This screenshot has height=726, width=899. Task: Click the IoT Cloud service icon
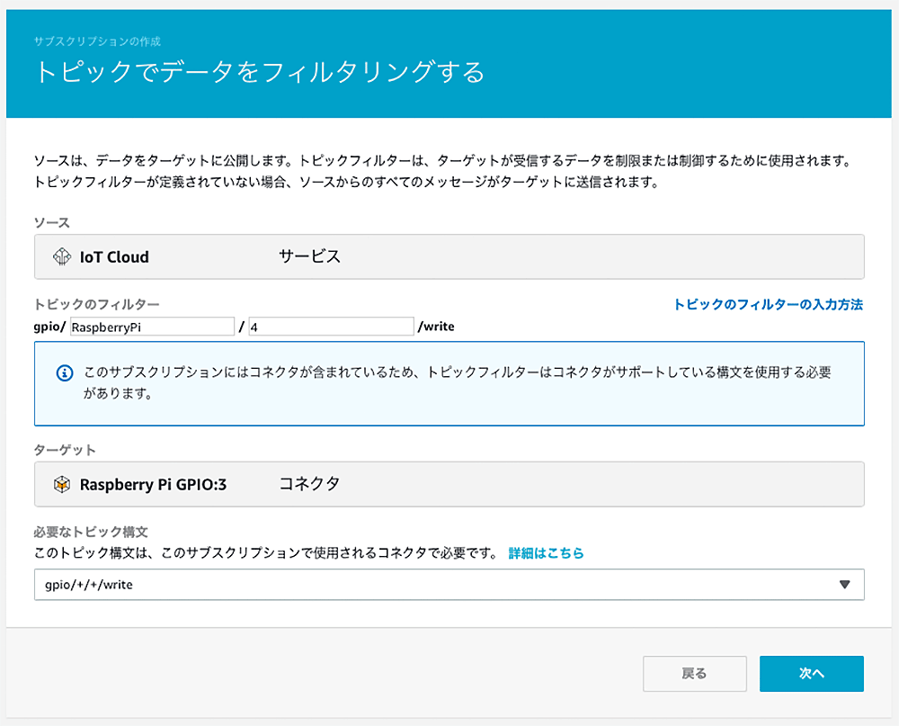tap(61, 257)
